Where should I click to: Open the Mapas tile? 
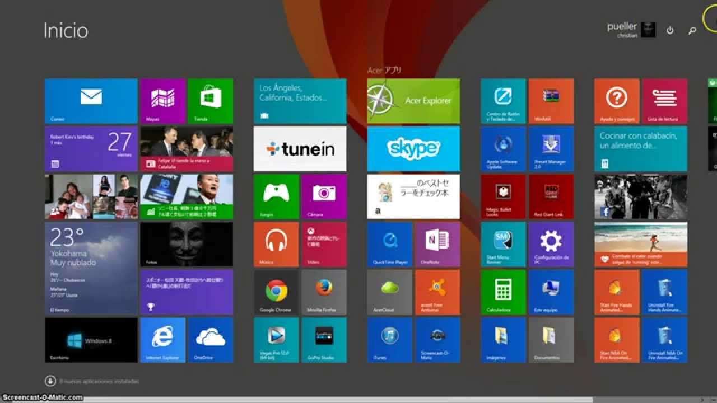pos(162,101)
